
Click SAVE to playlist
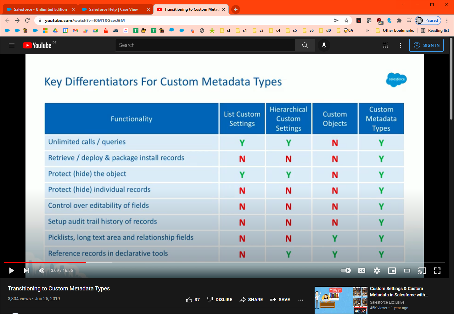(x=280, y=300)
